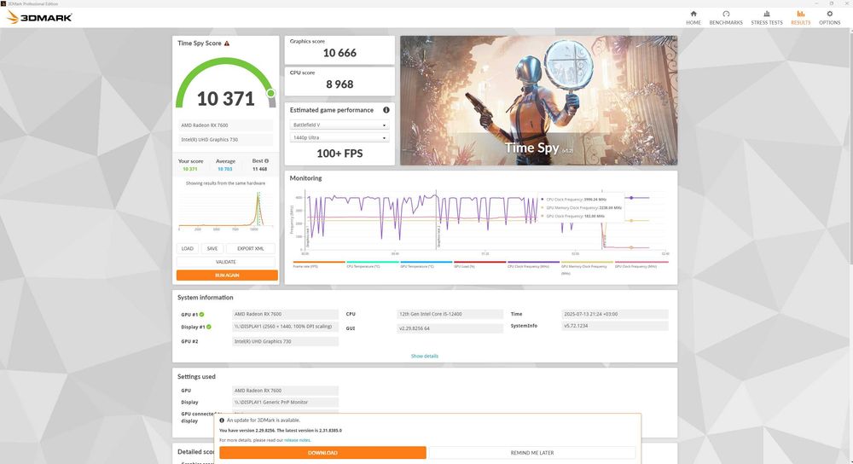
Task: Open the 1440p Ultra resolution dropdown
Action: (x=339, y=137)
